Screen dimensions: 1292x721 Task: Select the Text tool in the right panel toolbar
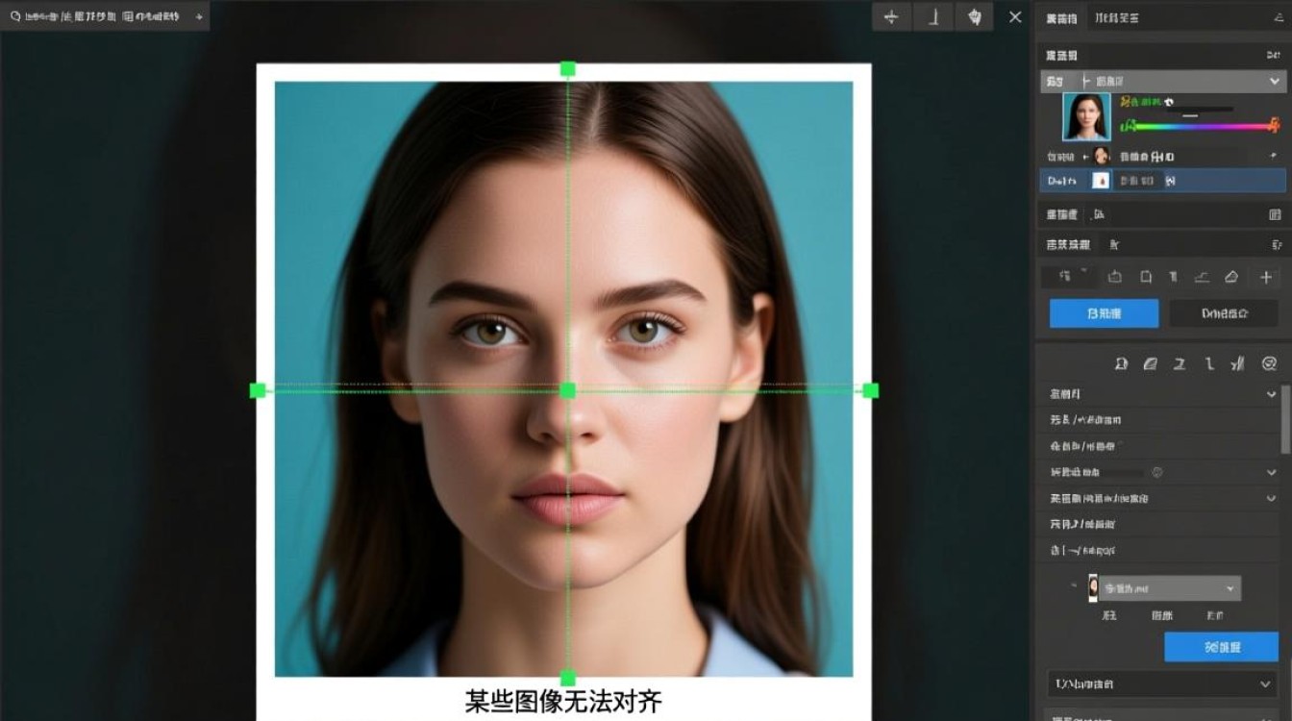1174,277
